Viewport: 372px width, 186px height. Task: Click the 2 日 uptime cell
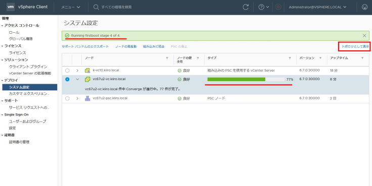[333, 98]
